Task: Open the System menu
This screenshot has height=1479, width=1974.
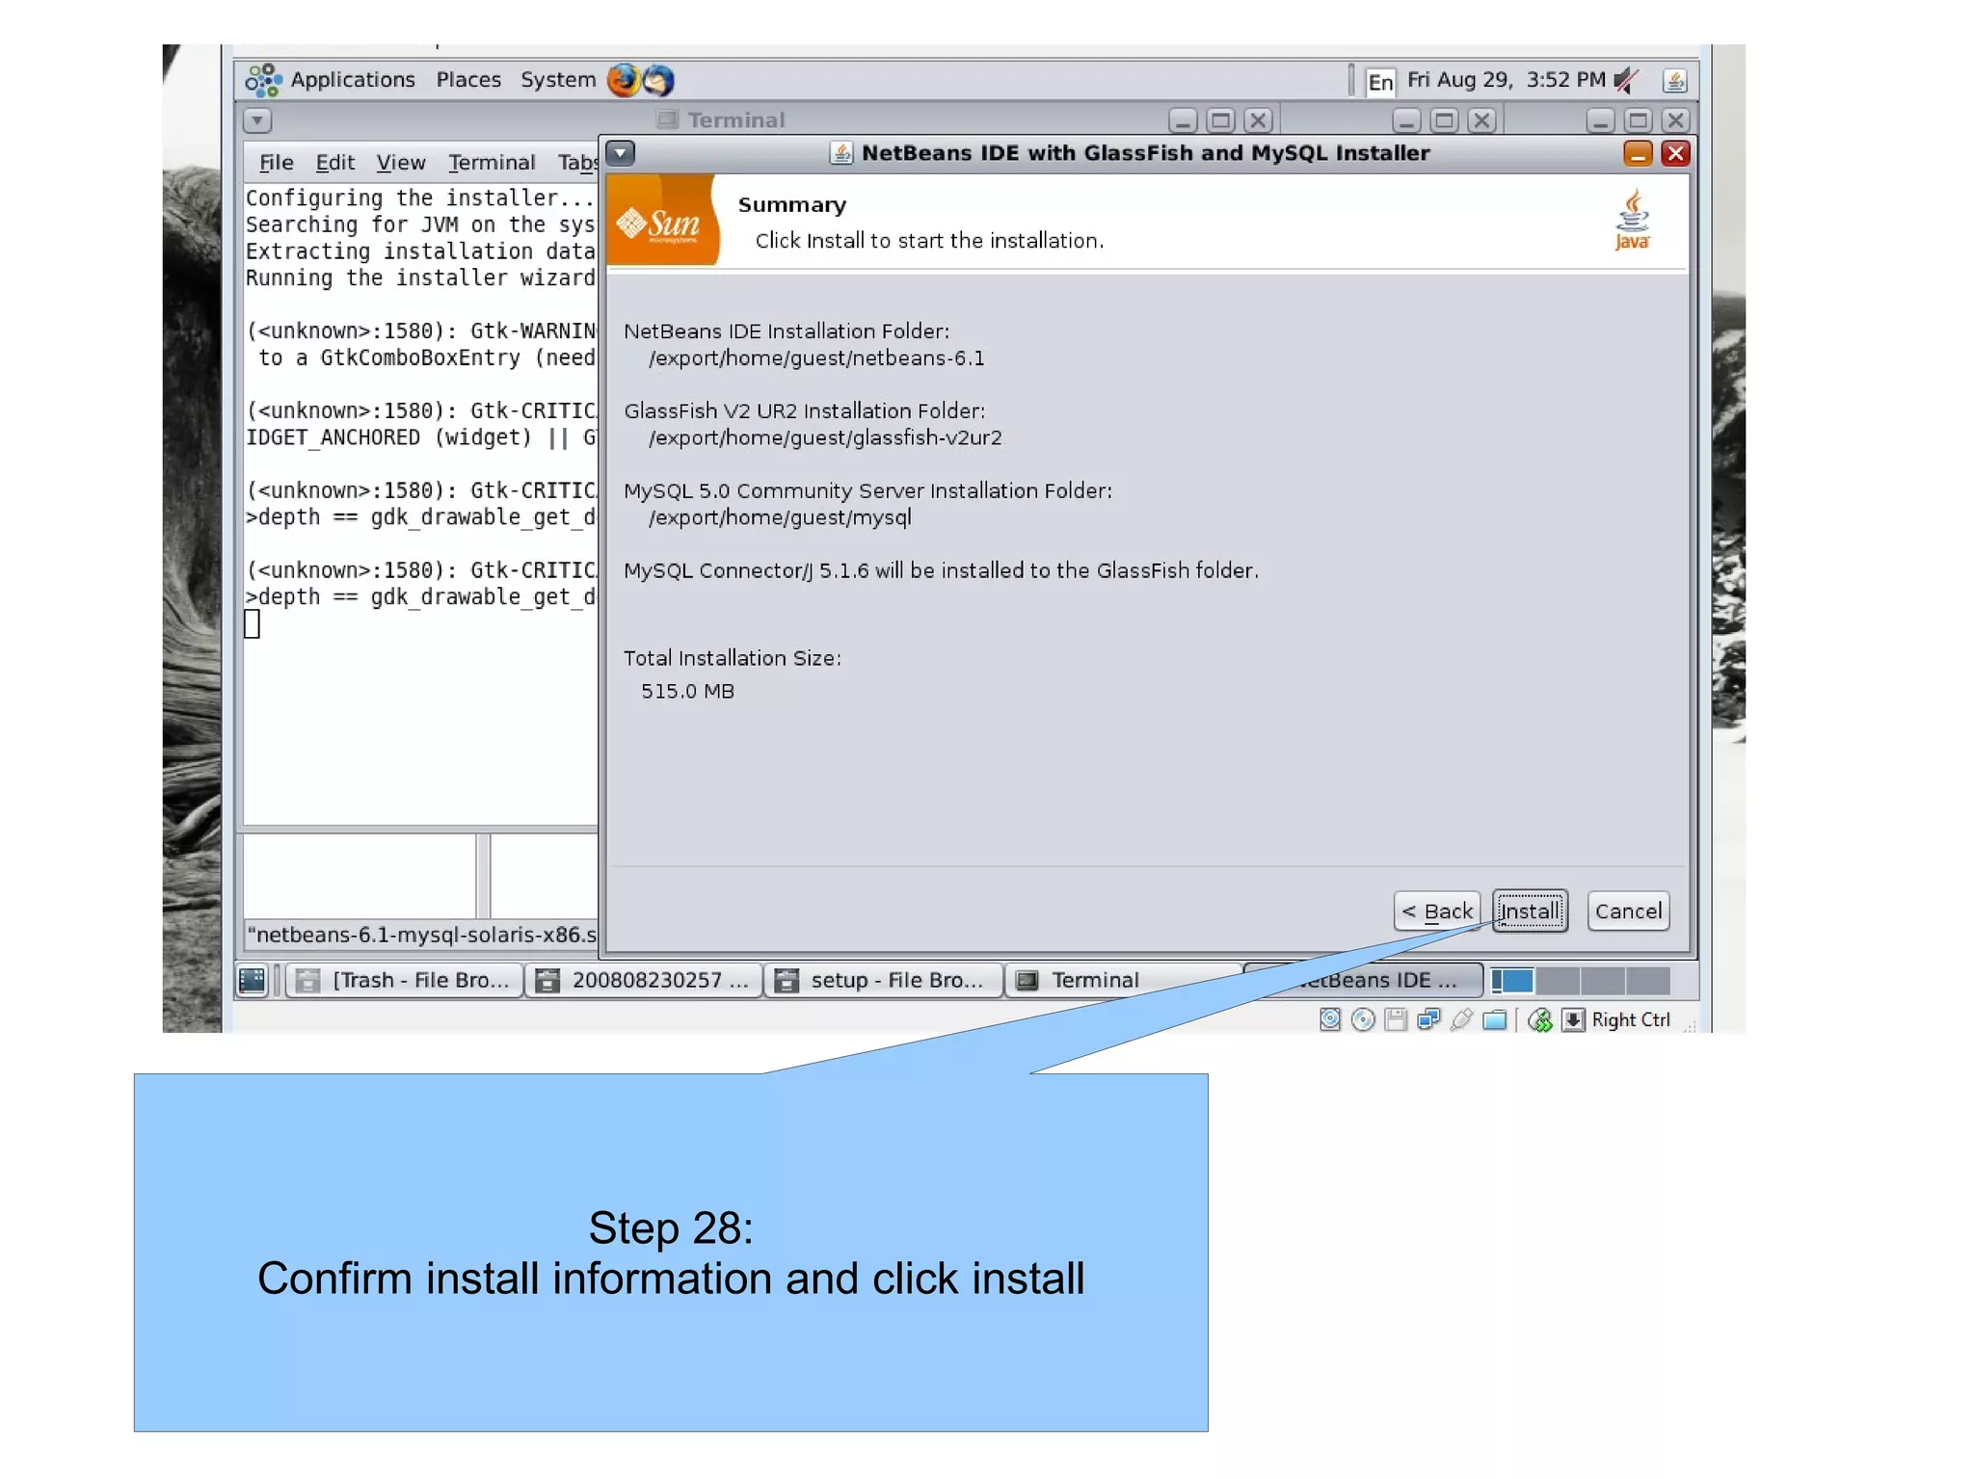Action: tap(558, 80)
